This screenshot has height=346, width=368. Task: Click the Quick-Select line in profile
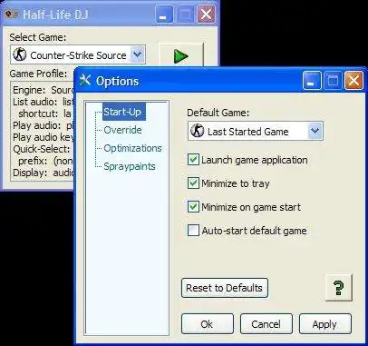42,149
